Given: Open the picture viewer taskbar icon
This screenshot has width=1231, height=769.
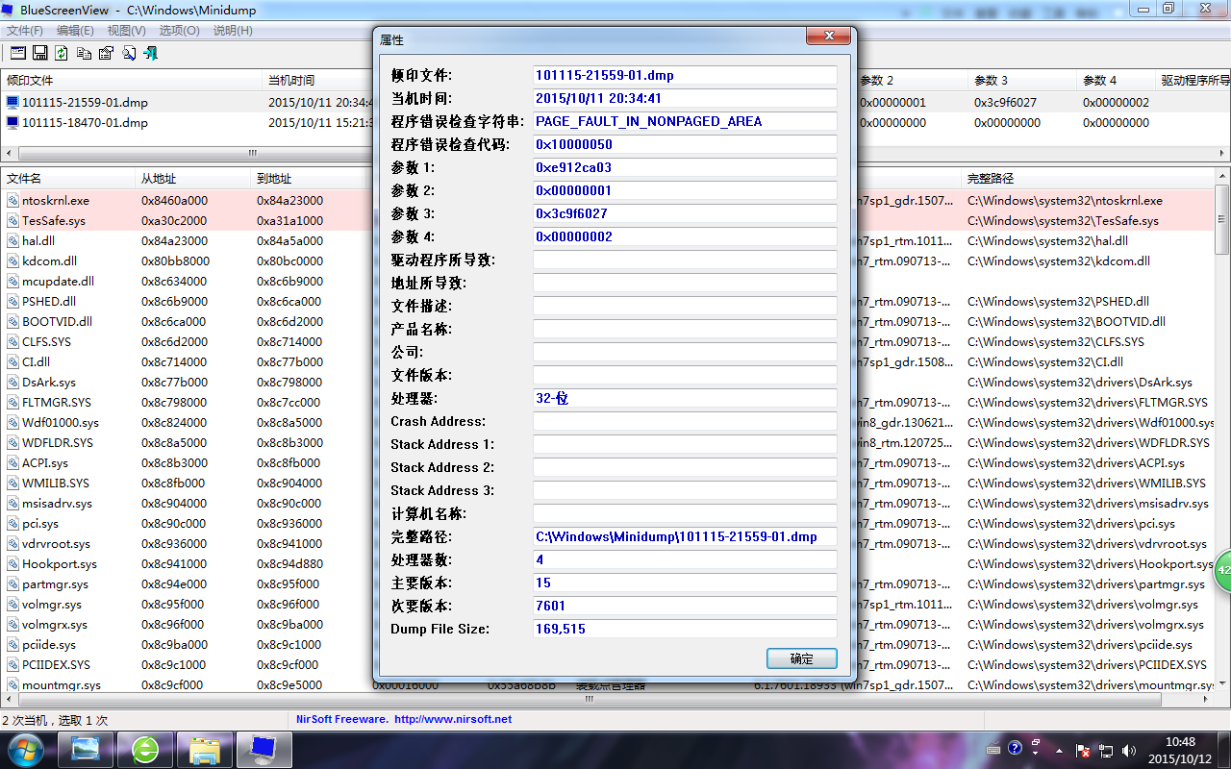Looking at the screenshot, I should 86,749.
